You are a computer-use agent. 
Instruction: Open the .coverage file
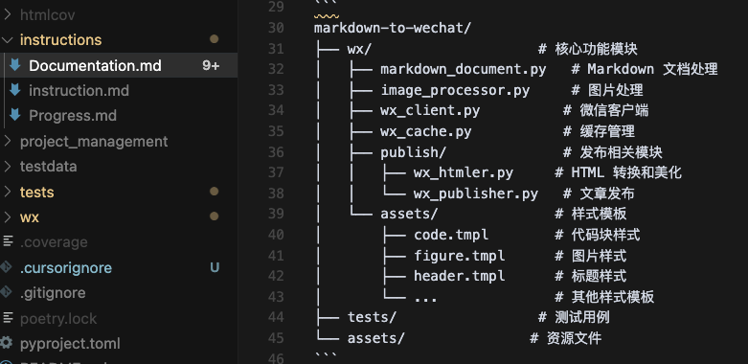[54, 242]
